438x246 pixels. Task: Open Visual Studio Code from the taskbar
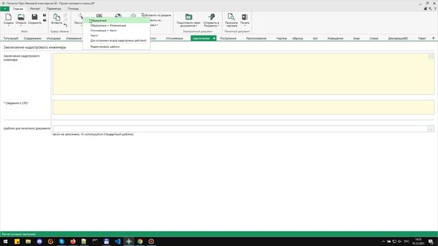coord(118,241)
